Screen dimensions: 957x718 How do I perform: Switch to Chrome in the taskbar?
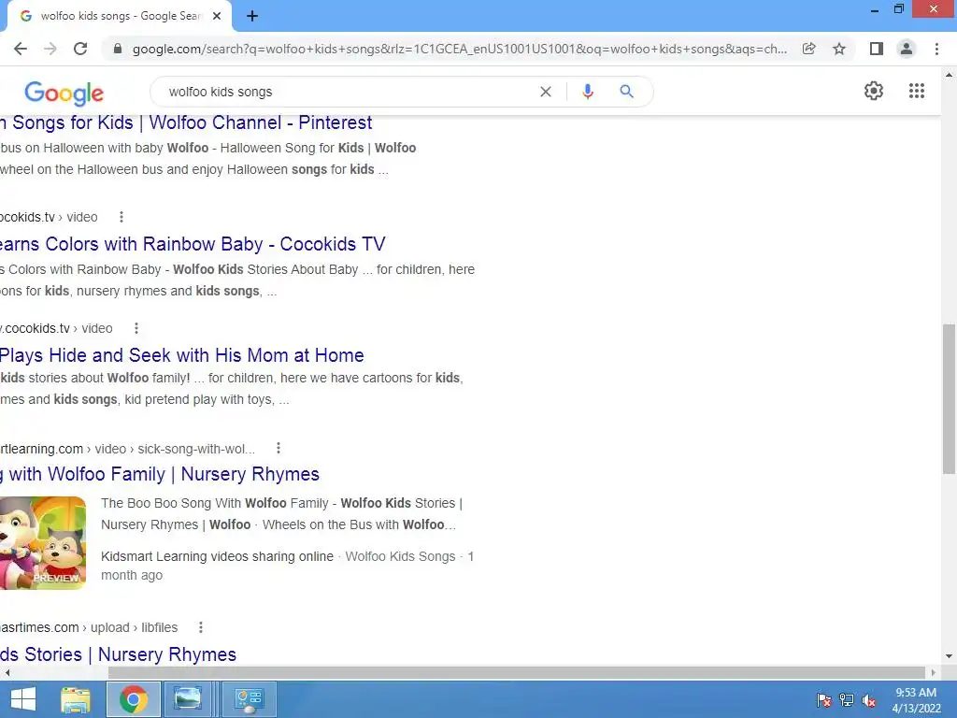tap(134, 699)
